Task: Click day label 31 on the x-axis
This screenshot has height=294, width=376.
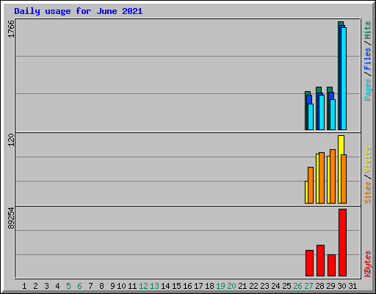Action: pyautogui.click(x=352, y=286)
